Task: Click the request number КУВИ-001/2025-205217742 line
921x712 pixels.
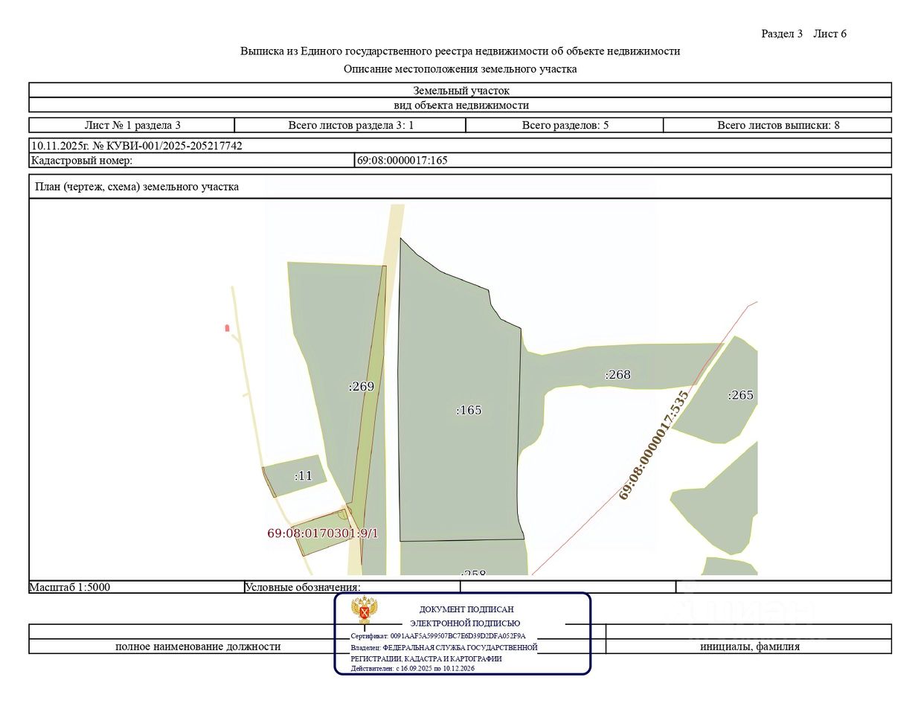Action: (137, 146)
